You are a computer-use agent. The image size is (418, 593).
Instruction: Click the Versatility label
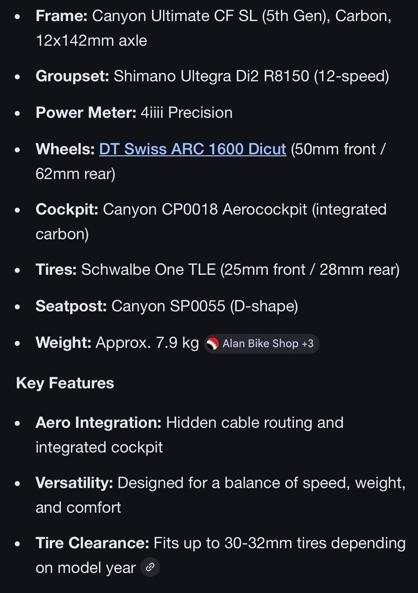[x=74, y=483]
